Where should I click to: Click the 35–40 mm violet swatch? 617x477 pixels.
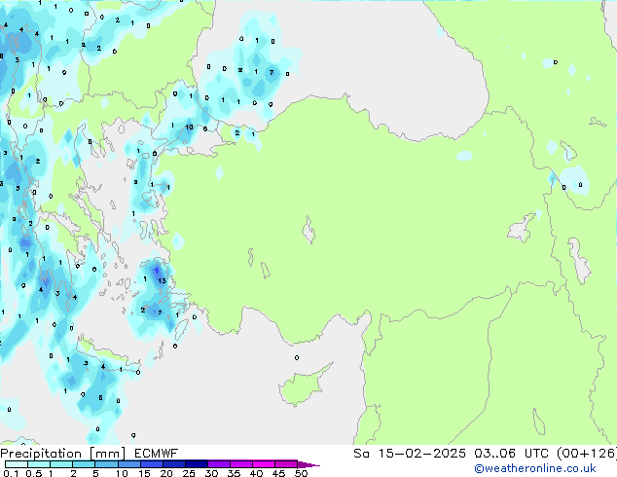241,464
